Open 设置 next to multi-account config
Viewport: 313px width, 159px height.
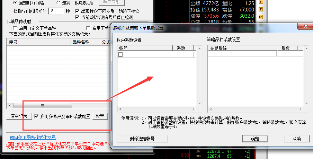[100, 116]
